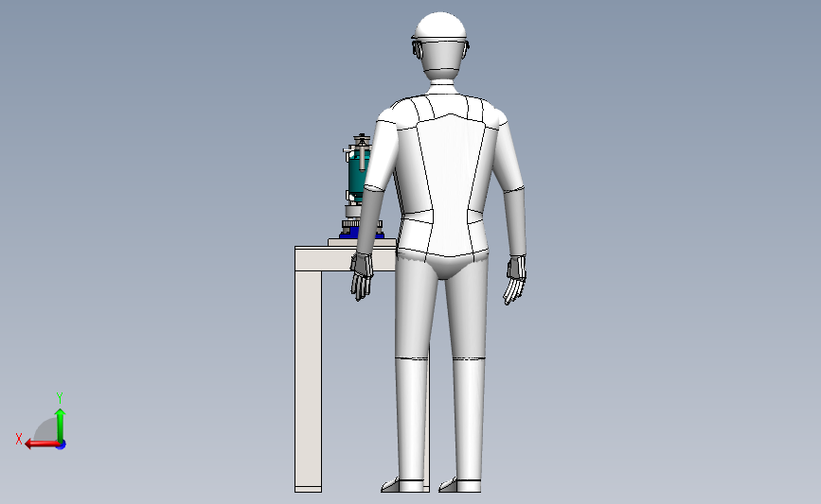
Task: Click the green Y axis arrow of the triad
Action: (x=61, y=426)
